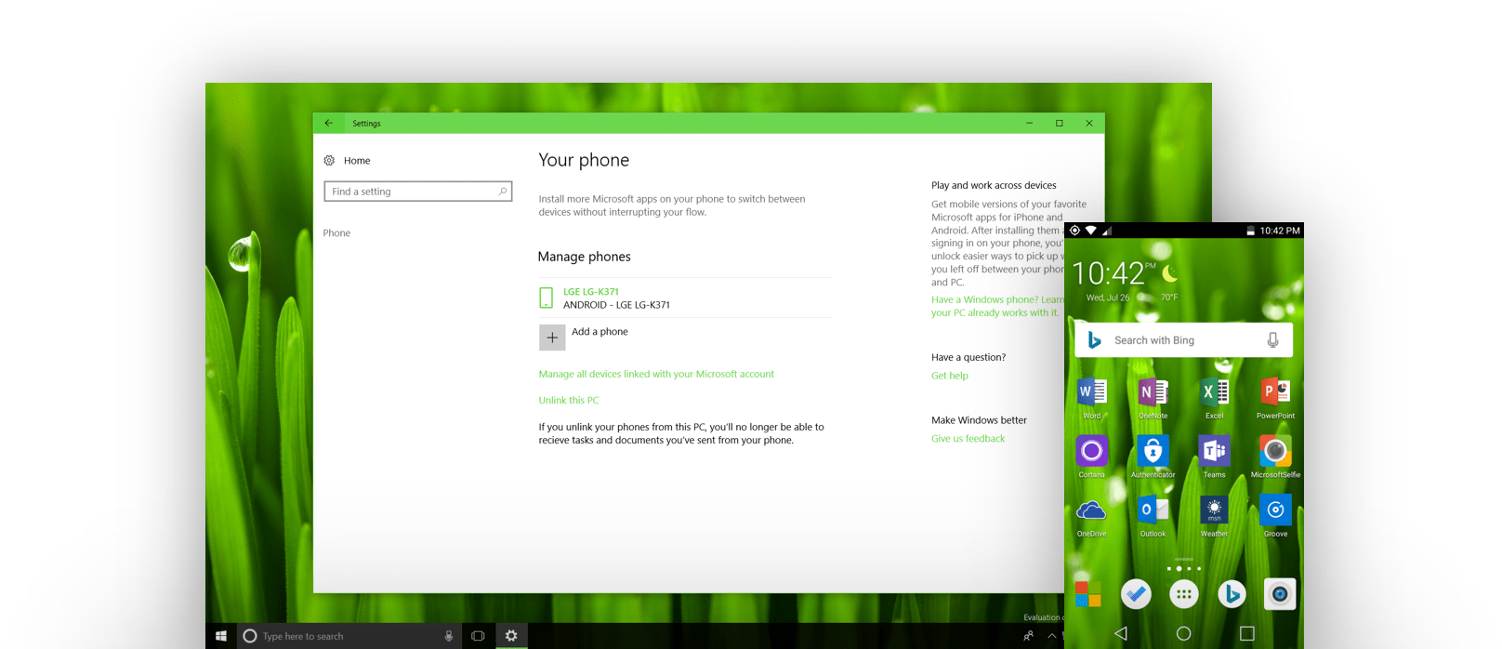Open Task View from the taskbar

478,636
